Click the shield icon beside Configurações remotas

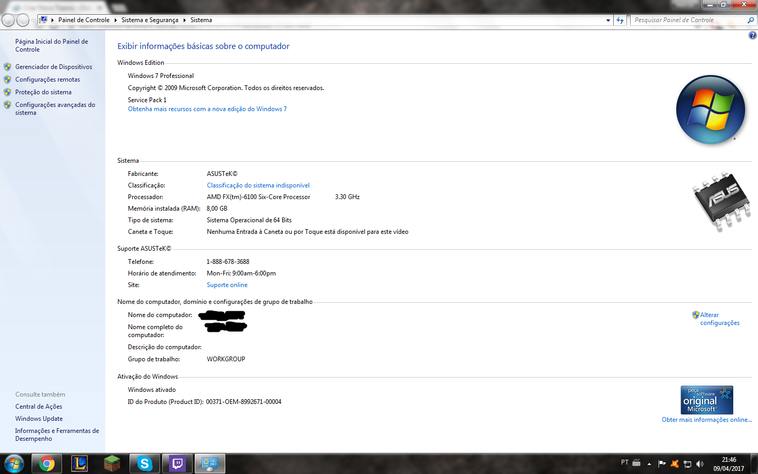click(7, 80)
